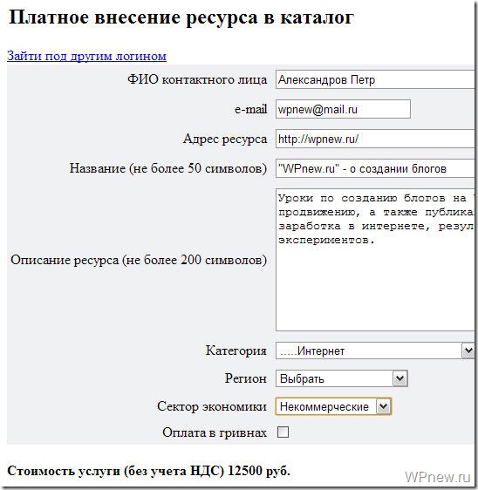Place cursor in the Название text field

click(375, 168)
